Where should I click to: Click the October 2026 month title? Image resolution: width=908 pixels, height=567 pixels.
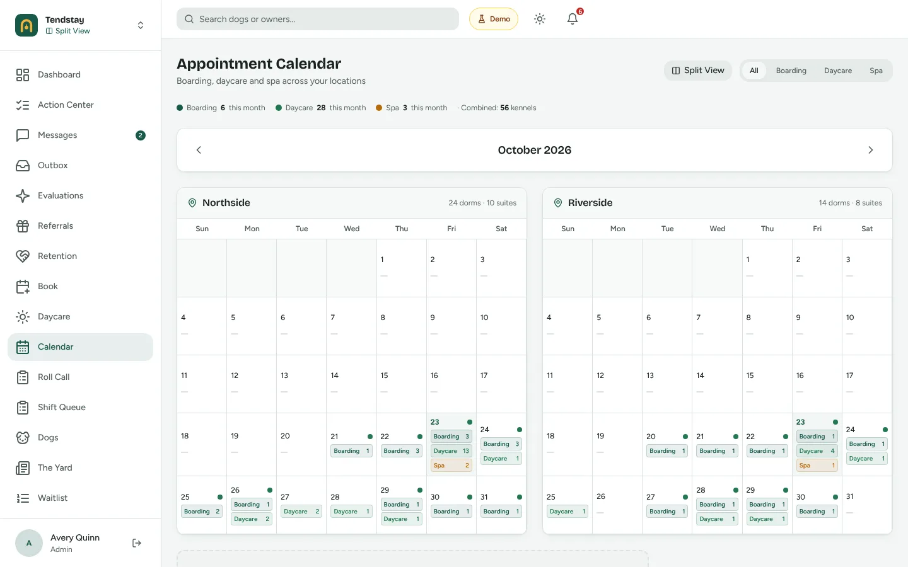(535, 150)
